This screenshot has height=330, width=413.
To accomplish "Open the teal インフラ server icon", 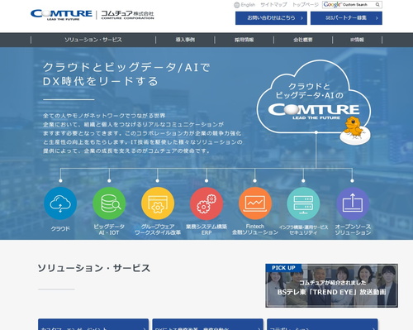I will tap(303, 203).
